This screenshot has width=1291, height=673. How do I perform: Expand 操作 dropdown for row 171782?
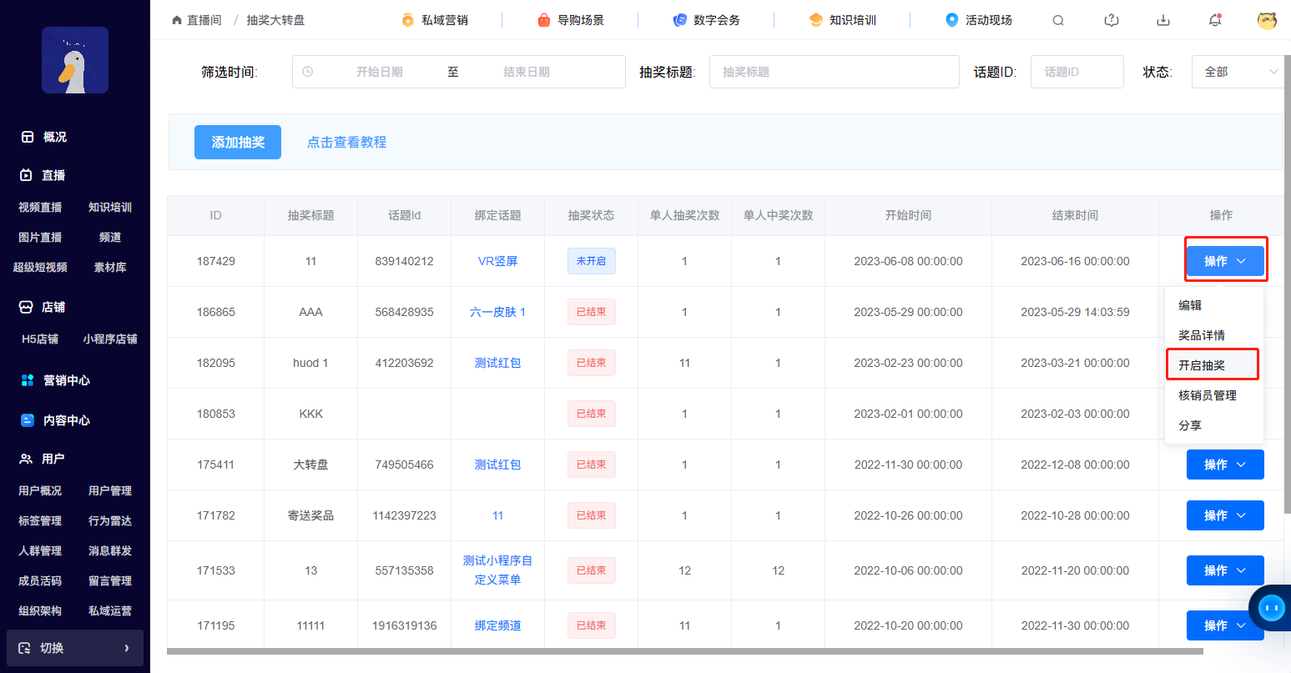click(1224, 515)
